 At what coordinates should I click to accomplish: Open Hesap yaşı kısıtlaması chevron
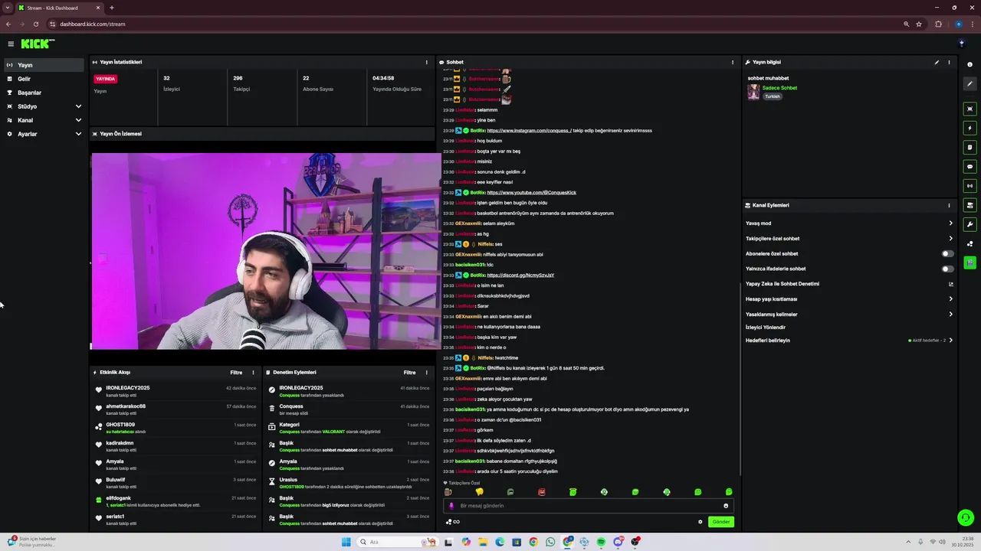pyautogui.click(x=950, y=299)
